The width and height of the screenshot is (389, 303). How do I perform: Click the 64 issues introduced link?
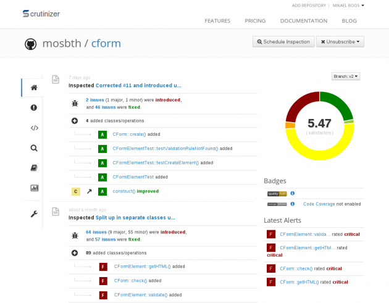(96, 232)
